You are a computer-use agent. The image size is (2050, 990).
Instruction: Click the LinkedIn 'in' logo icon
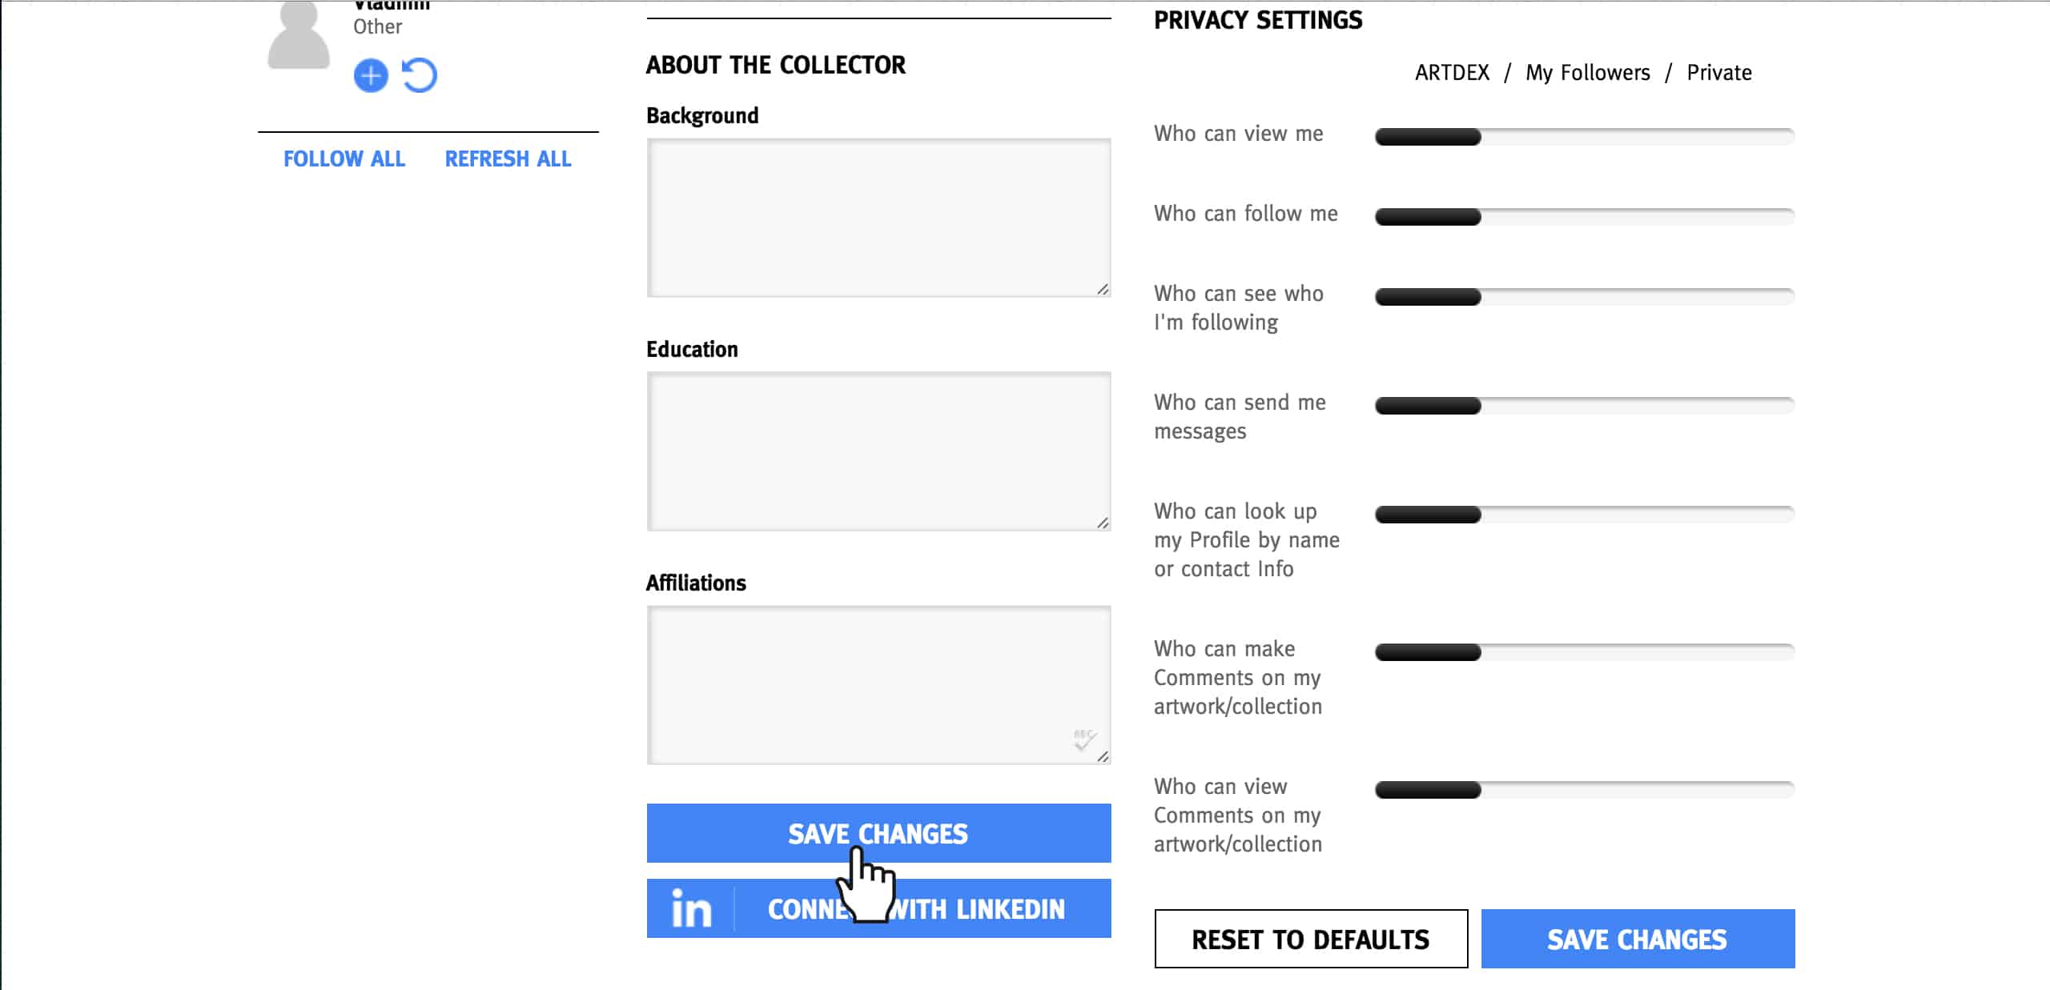coord(691,909)
